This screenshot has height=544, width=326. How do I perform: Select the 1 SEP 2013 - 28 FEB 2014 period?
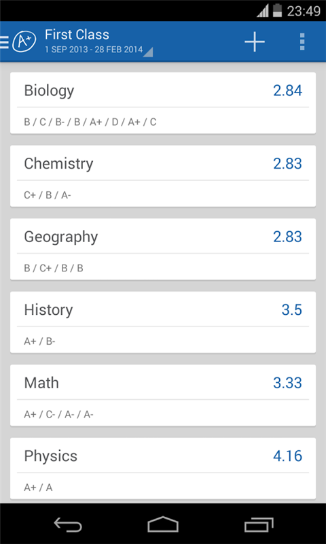[x=94, y=50]
